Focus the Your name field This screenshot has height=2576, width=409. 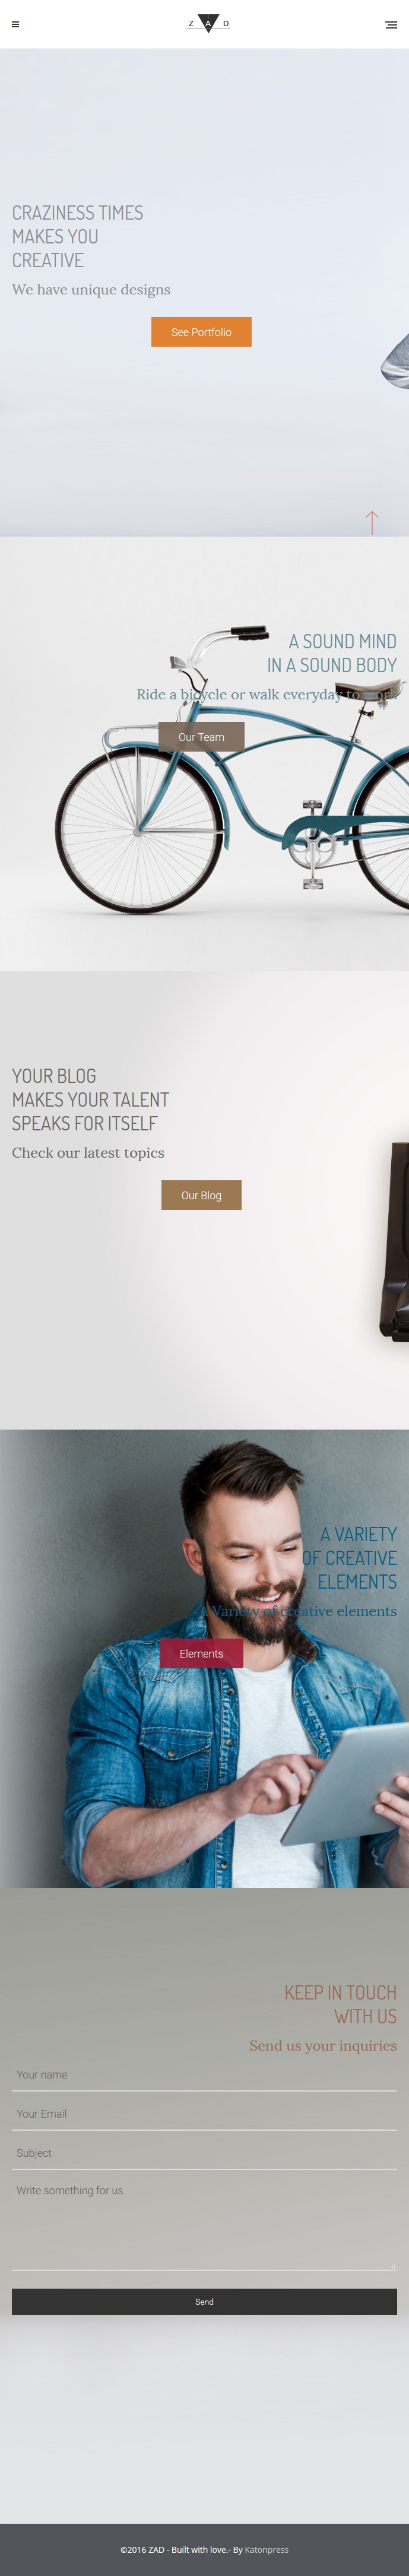(x=204, y=2075)
